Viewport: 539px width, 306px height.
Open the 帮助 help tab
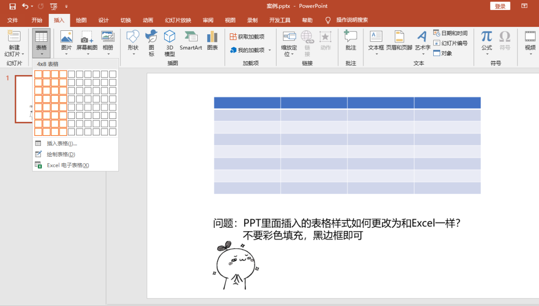pyautogui.click(x=307, y=20)
